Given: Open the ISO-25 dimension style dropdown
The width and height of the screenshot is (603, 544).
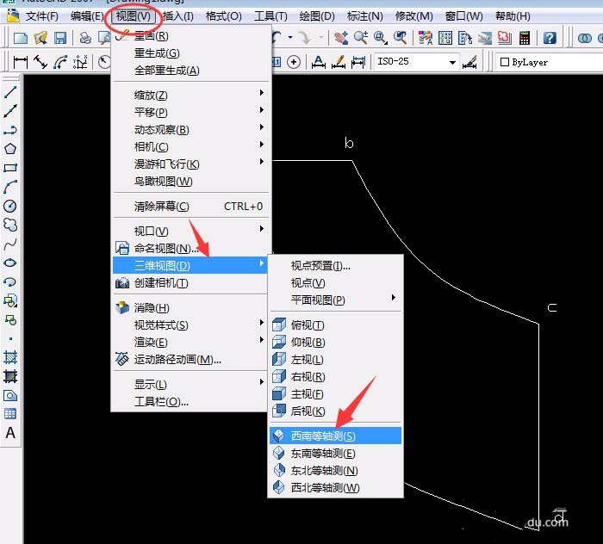Looking at the screenshot, I should (x=452, y=62).
